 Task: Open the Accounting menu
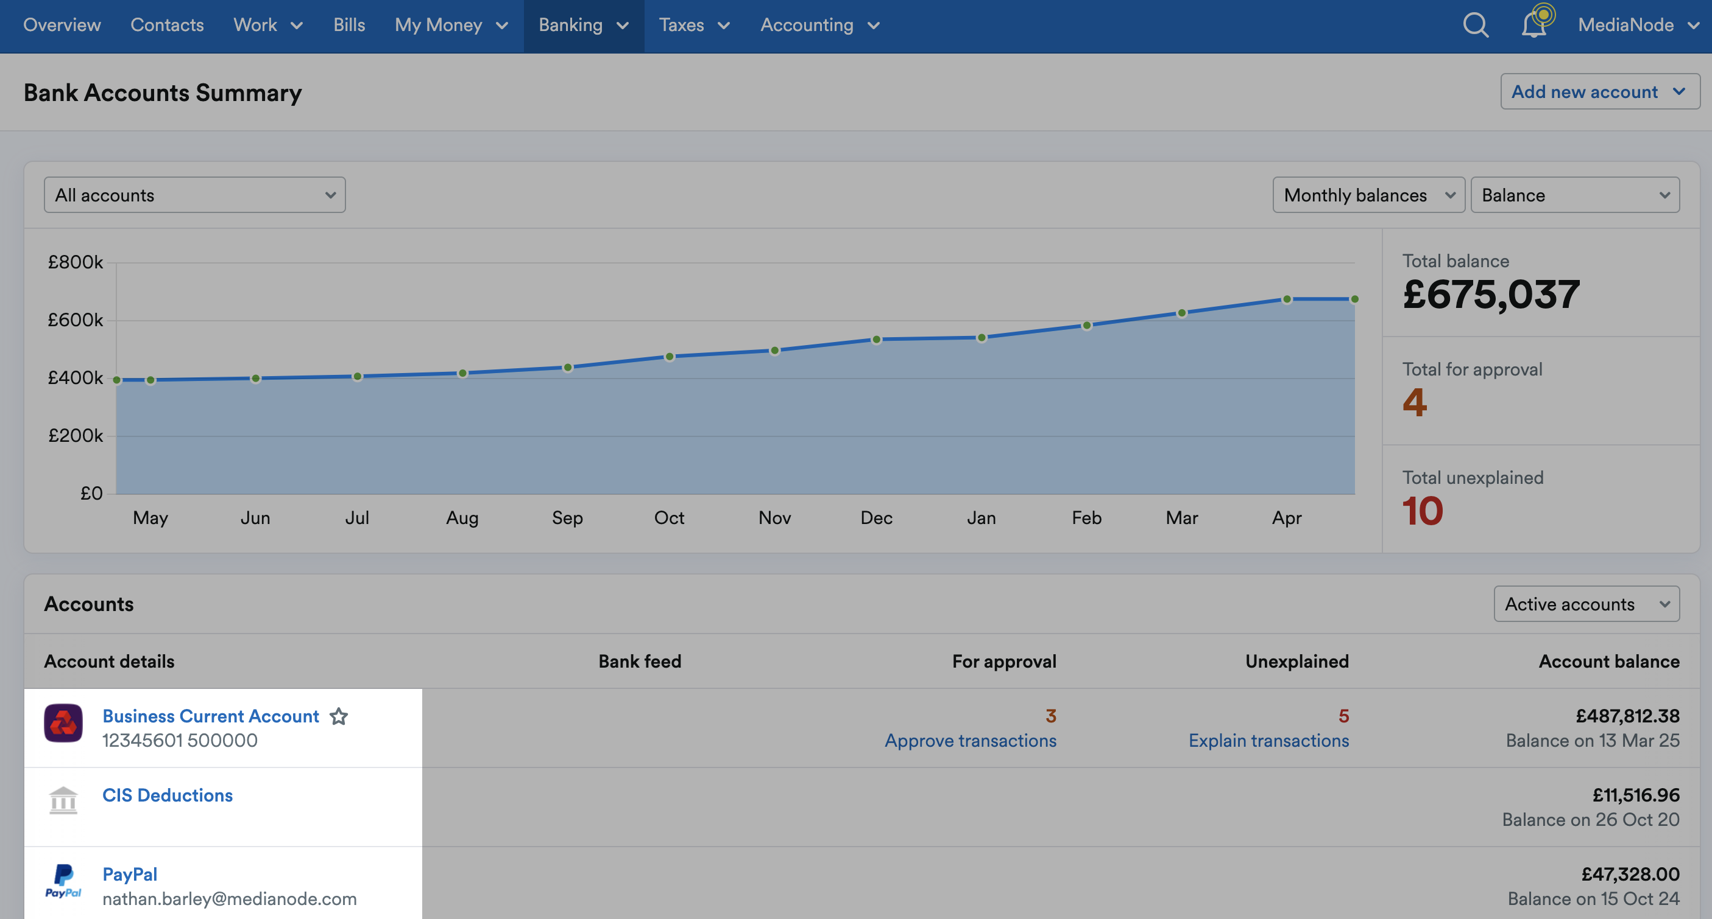click(820, 25)
